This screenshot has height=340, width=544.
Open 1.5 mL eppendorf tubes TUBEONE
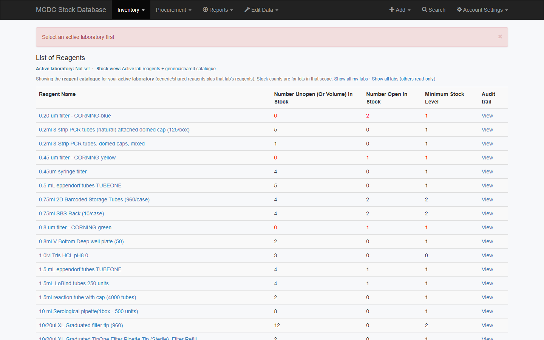click(x=80, y=269)
